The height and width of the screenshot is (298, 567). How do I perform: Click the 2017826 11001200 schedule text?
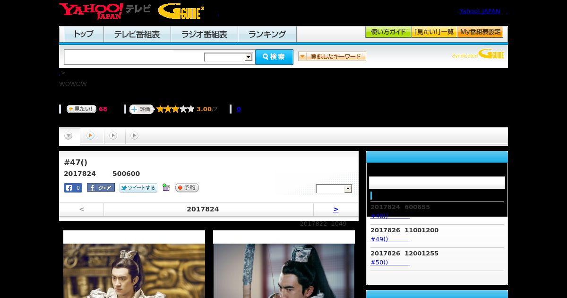[x=404, y=230]
